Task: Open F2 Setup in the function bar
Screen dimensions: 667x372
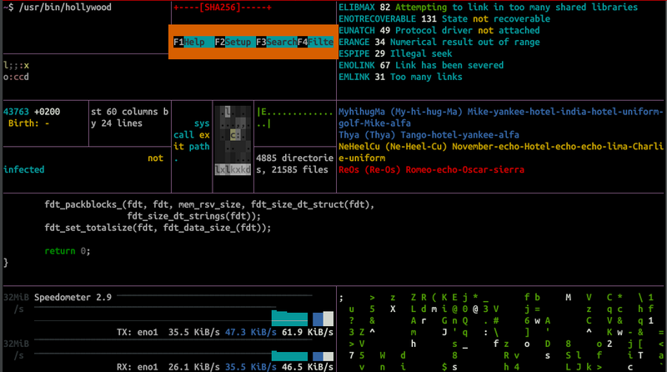Action: coord(232,42)
